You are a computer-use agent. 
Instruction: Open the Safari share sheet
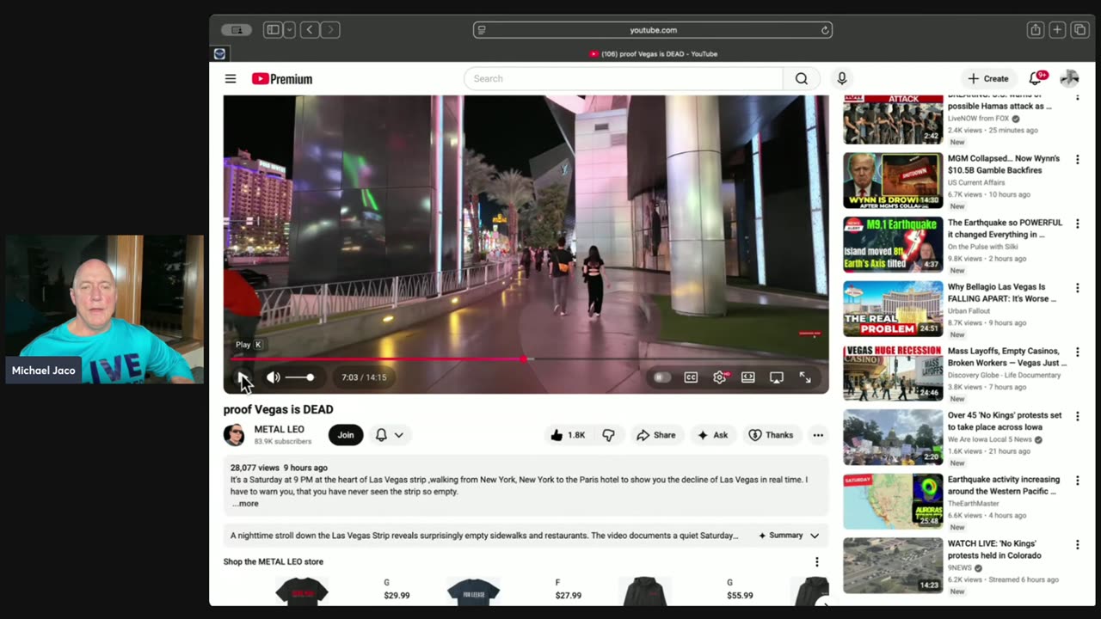pyautogui.click(x=1036, y=30)
